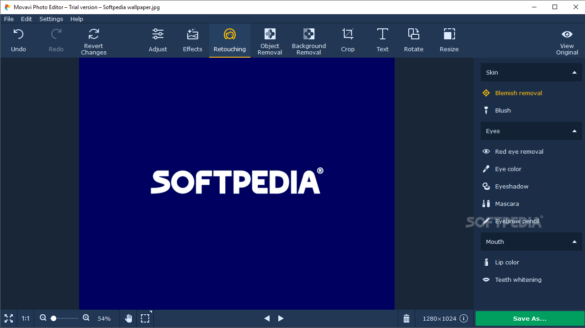The width and height of the screenshot is (585, 328).
Task: Select the Crop tool
Action: click(x=348, y=41)
